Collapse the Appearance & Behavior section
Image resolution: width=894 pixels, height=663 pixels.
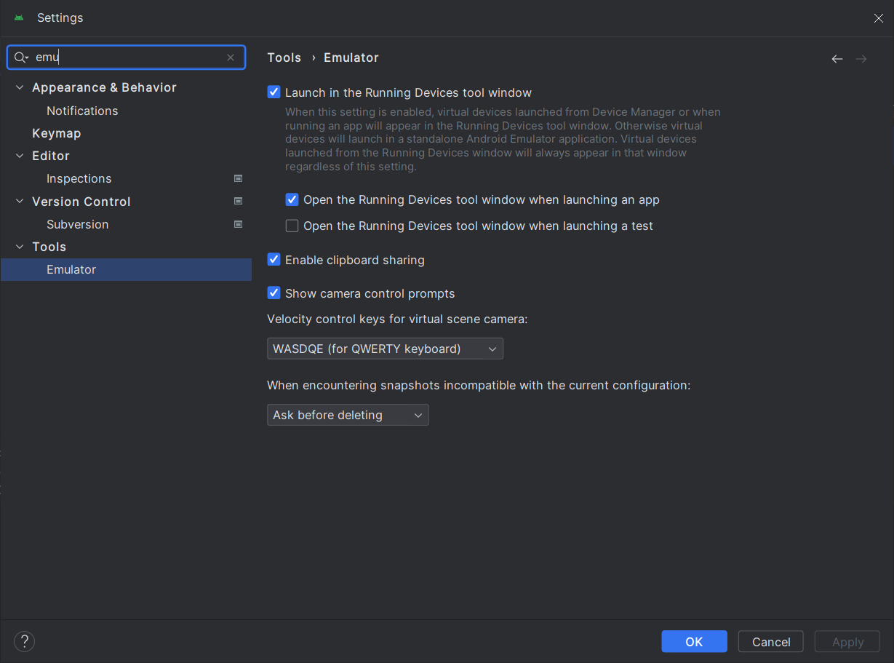[20, 87]
